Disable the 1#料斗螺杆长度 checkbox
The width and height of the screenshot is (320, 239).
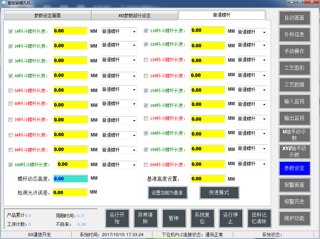pyautogui.click(x=10, y=31)
